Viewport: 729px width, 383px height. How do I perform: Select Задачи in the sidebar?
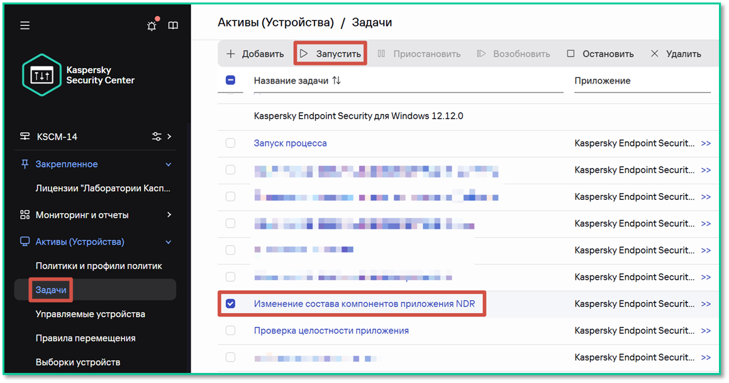pyautogui.click(x=51, y=290)
